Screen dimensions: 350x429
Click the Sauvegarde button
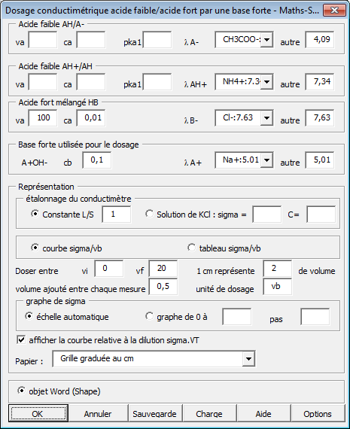pos(154,413)
